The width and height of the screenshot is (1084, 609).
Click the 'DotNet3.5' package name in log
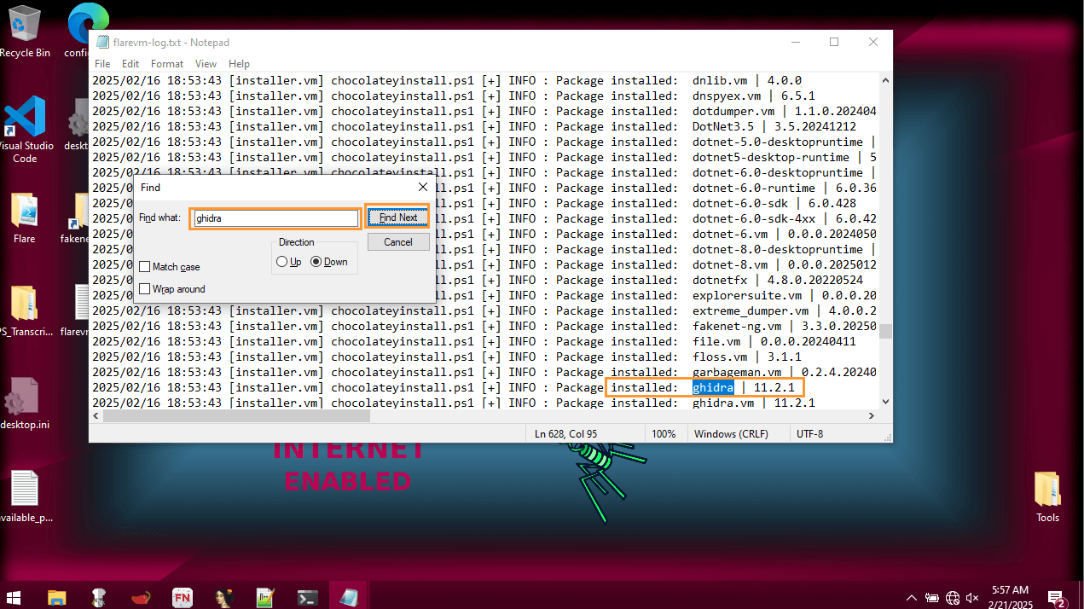[723, 127]
